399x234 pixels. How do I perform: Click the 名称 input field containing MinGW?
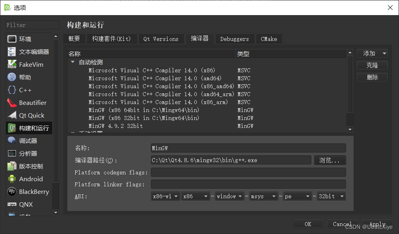pos(248,148)
